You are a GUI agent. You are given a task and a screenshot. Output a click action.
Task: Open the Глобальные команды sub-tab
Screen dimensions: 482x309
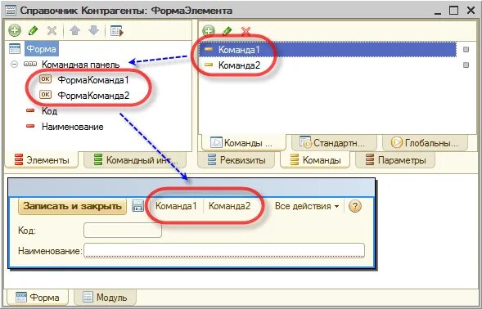[425, 143]
